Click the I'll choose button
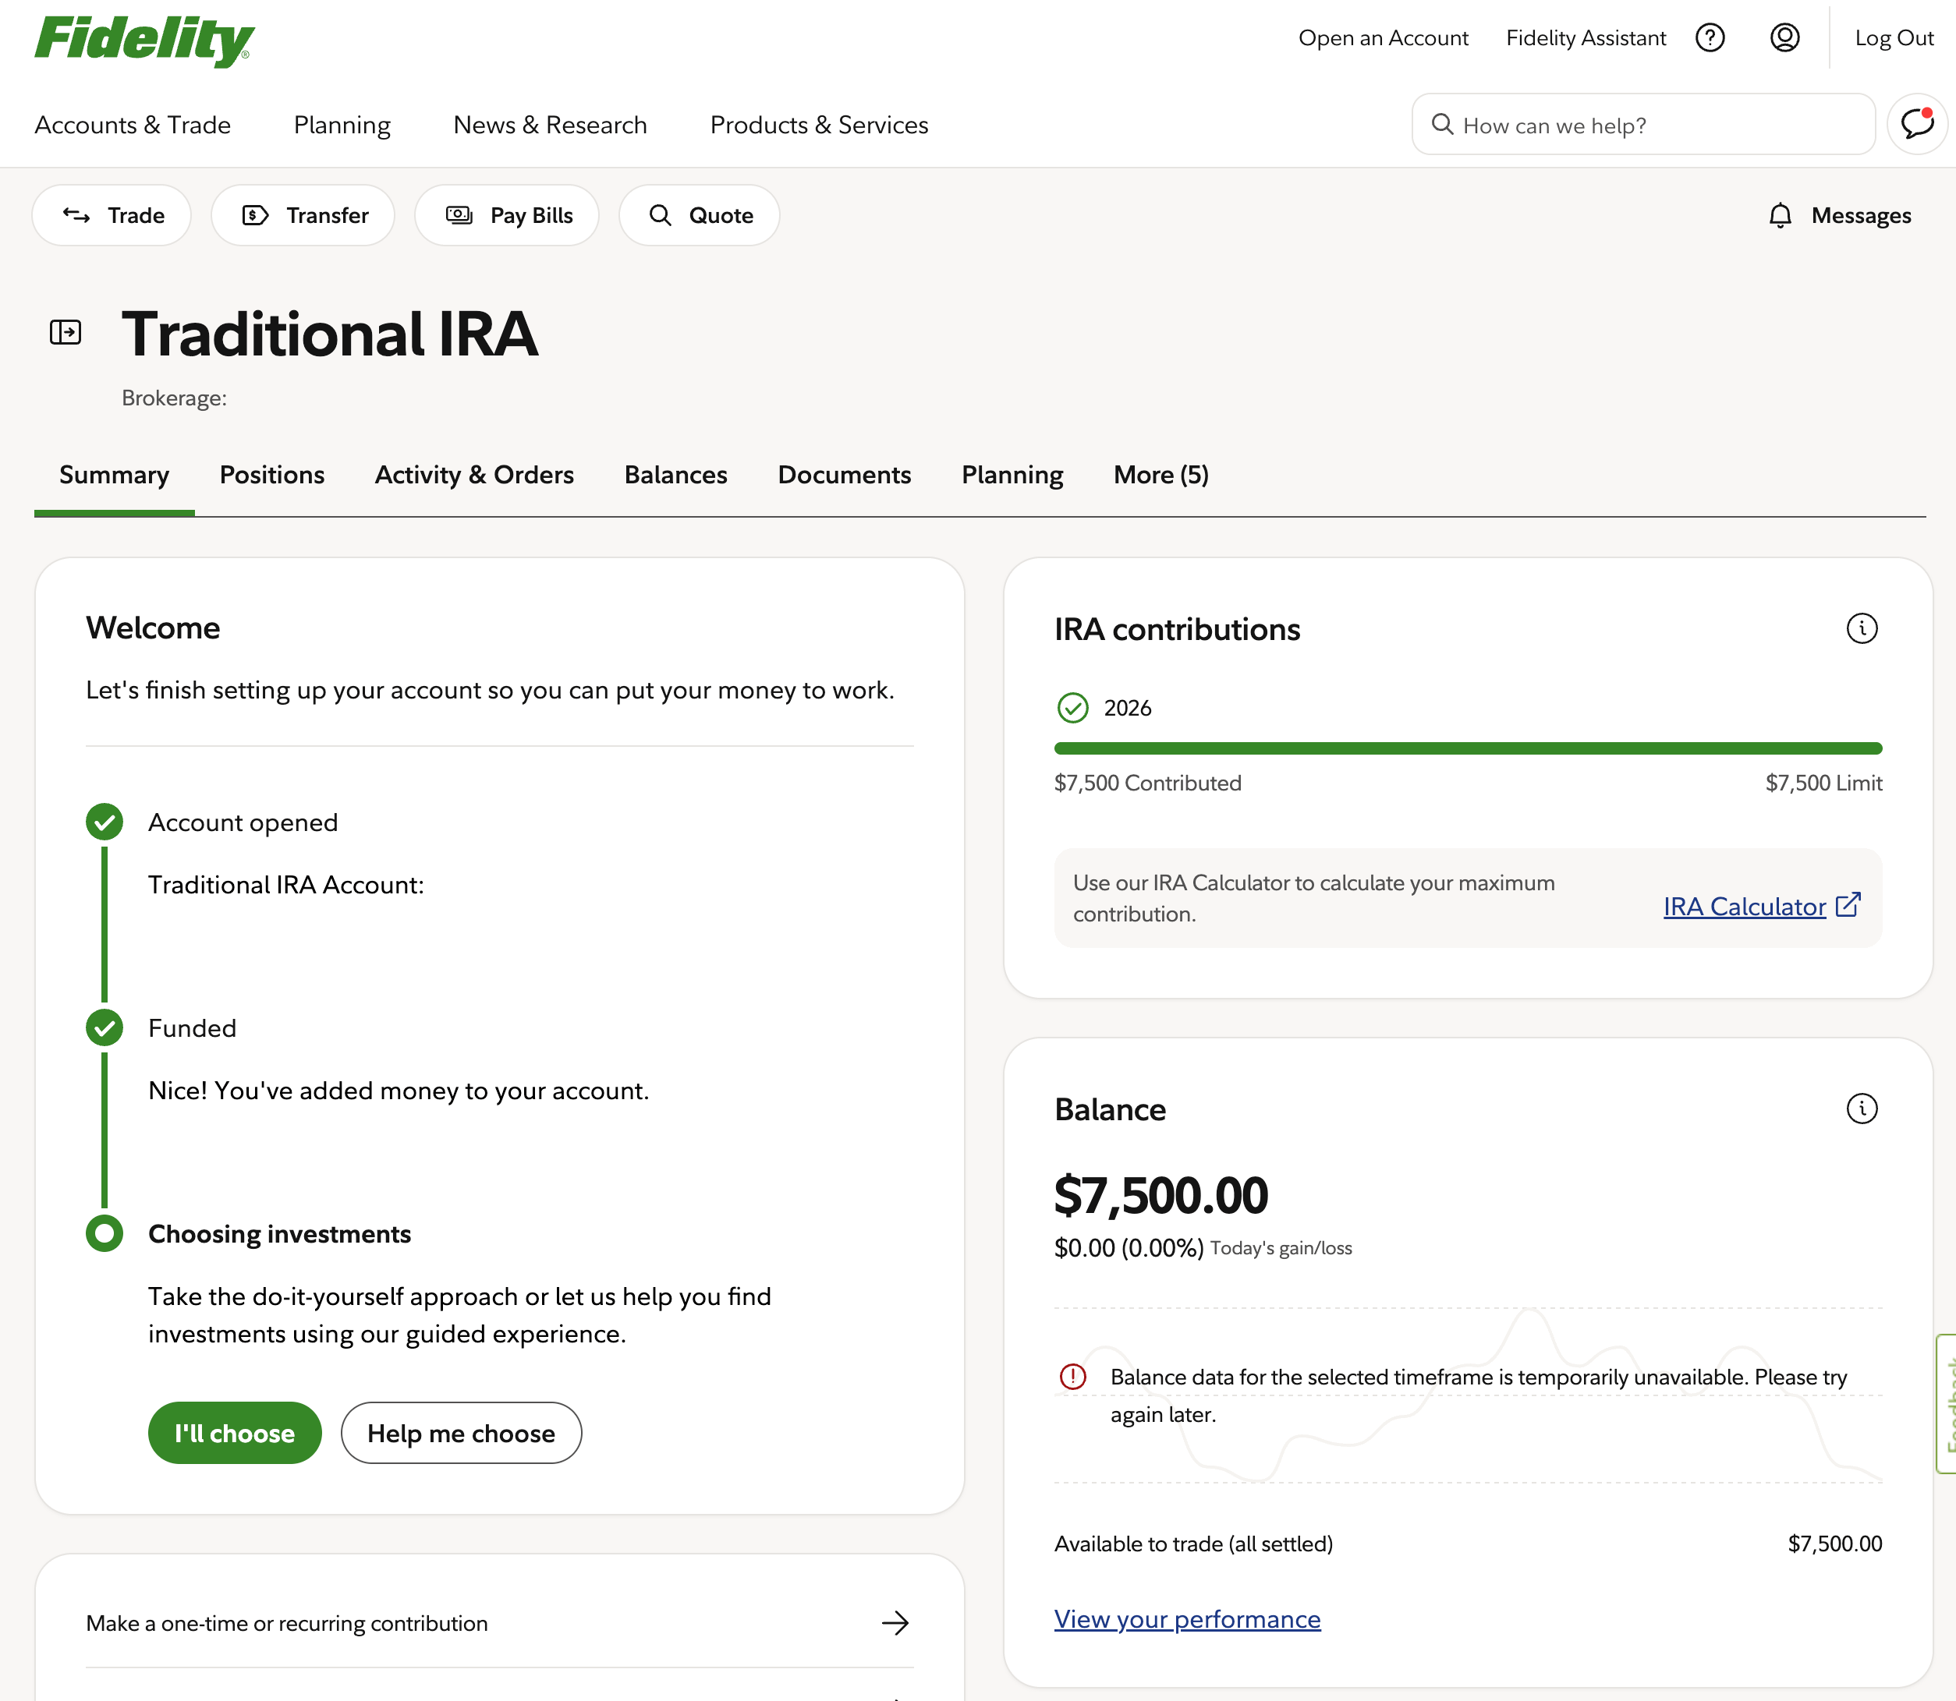1956x1701 pixels. 235,1434
